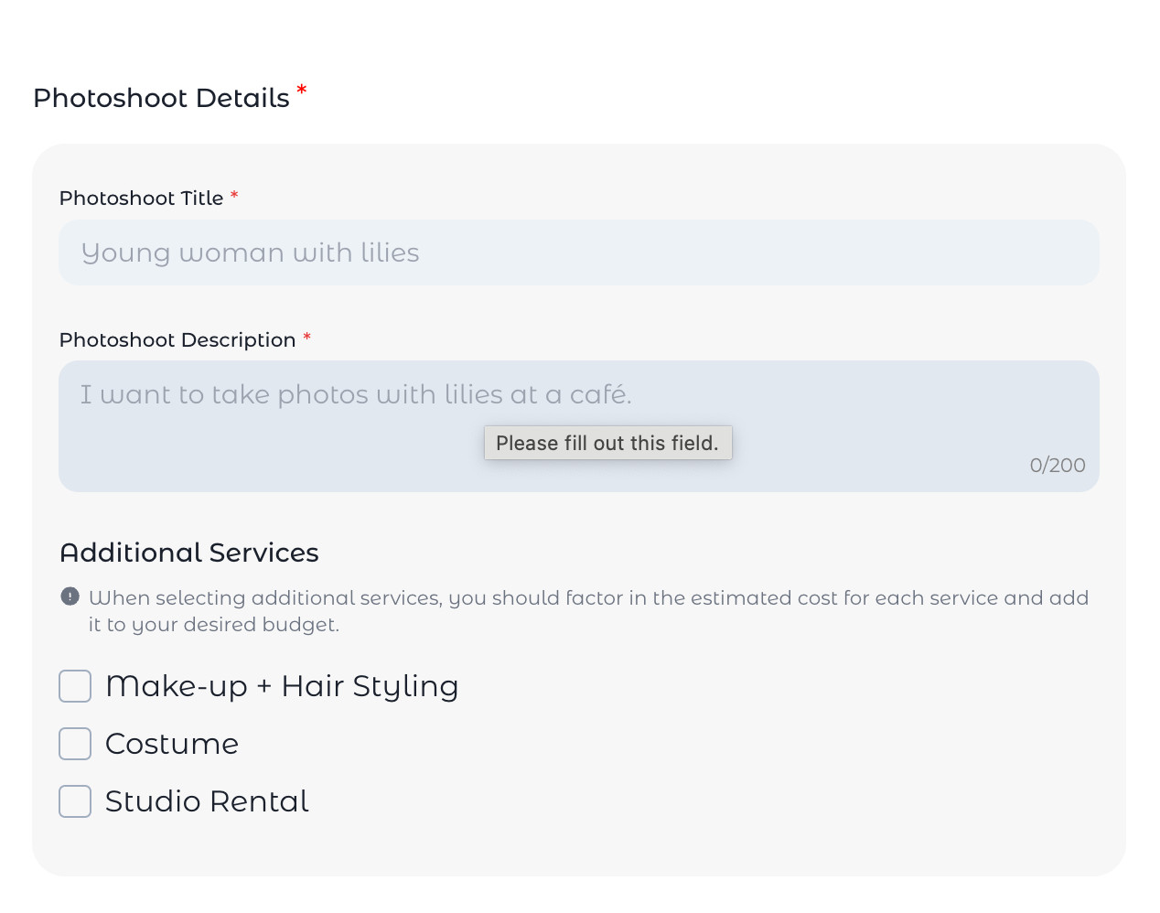Check the Studio Rental box
Viewport: 1160px width, 913px height.
(75, 801)
